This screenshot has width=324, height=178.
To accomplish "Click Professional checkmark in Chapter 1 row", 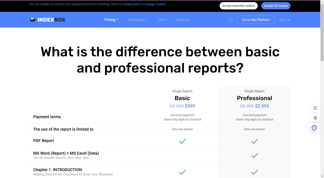I will [x=255, y=172].
